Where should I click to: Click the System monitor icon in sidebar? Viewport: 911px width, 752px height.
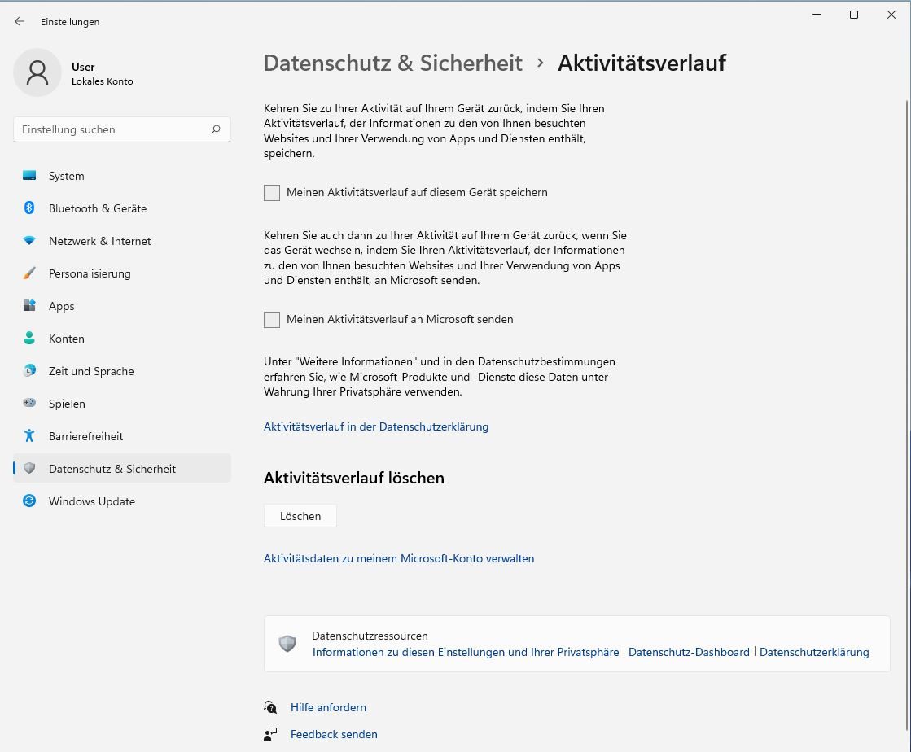coord(29,176)
